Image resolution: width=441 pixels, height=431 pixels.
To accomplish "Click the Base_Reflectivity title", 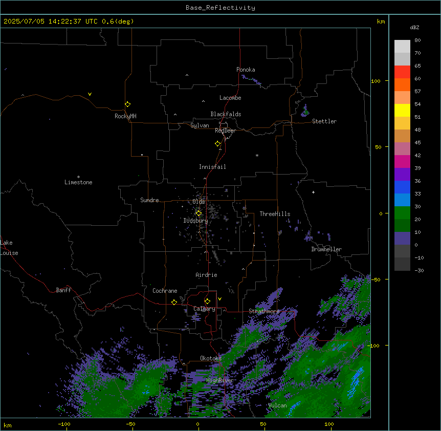I will click(220, 8).
